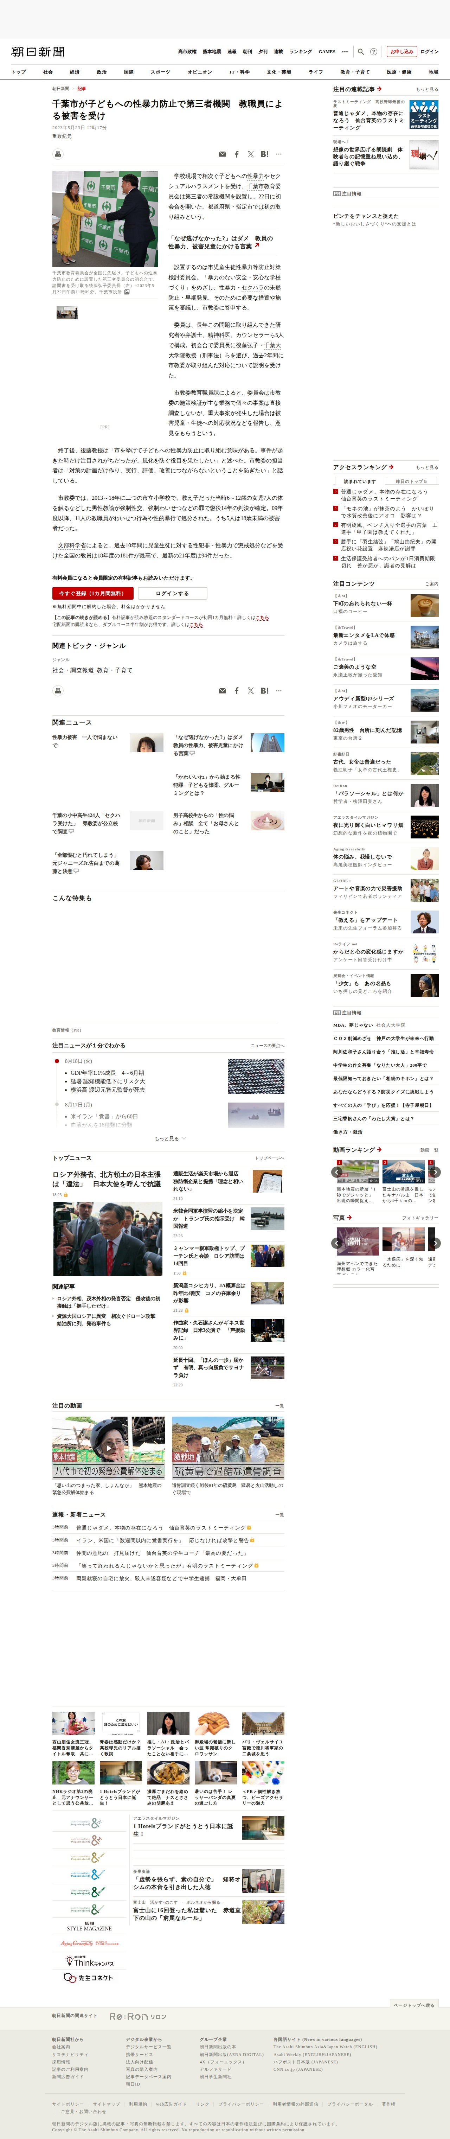Go to next photo in 写真 carousel
The height and width of the screenshot is (2139, 450).
coord(435,1243)
